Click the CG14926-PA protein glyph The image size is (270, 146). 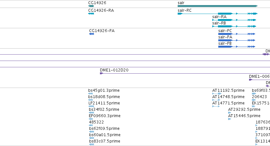(92, 34)
